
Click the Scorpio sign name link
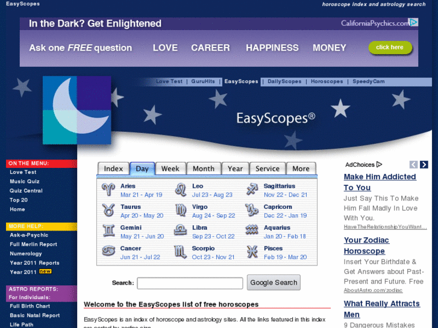click(203, 248)
